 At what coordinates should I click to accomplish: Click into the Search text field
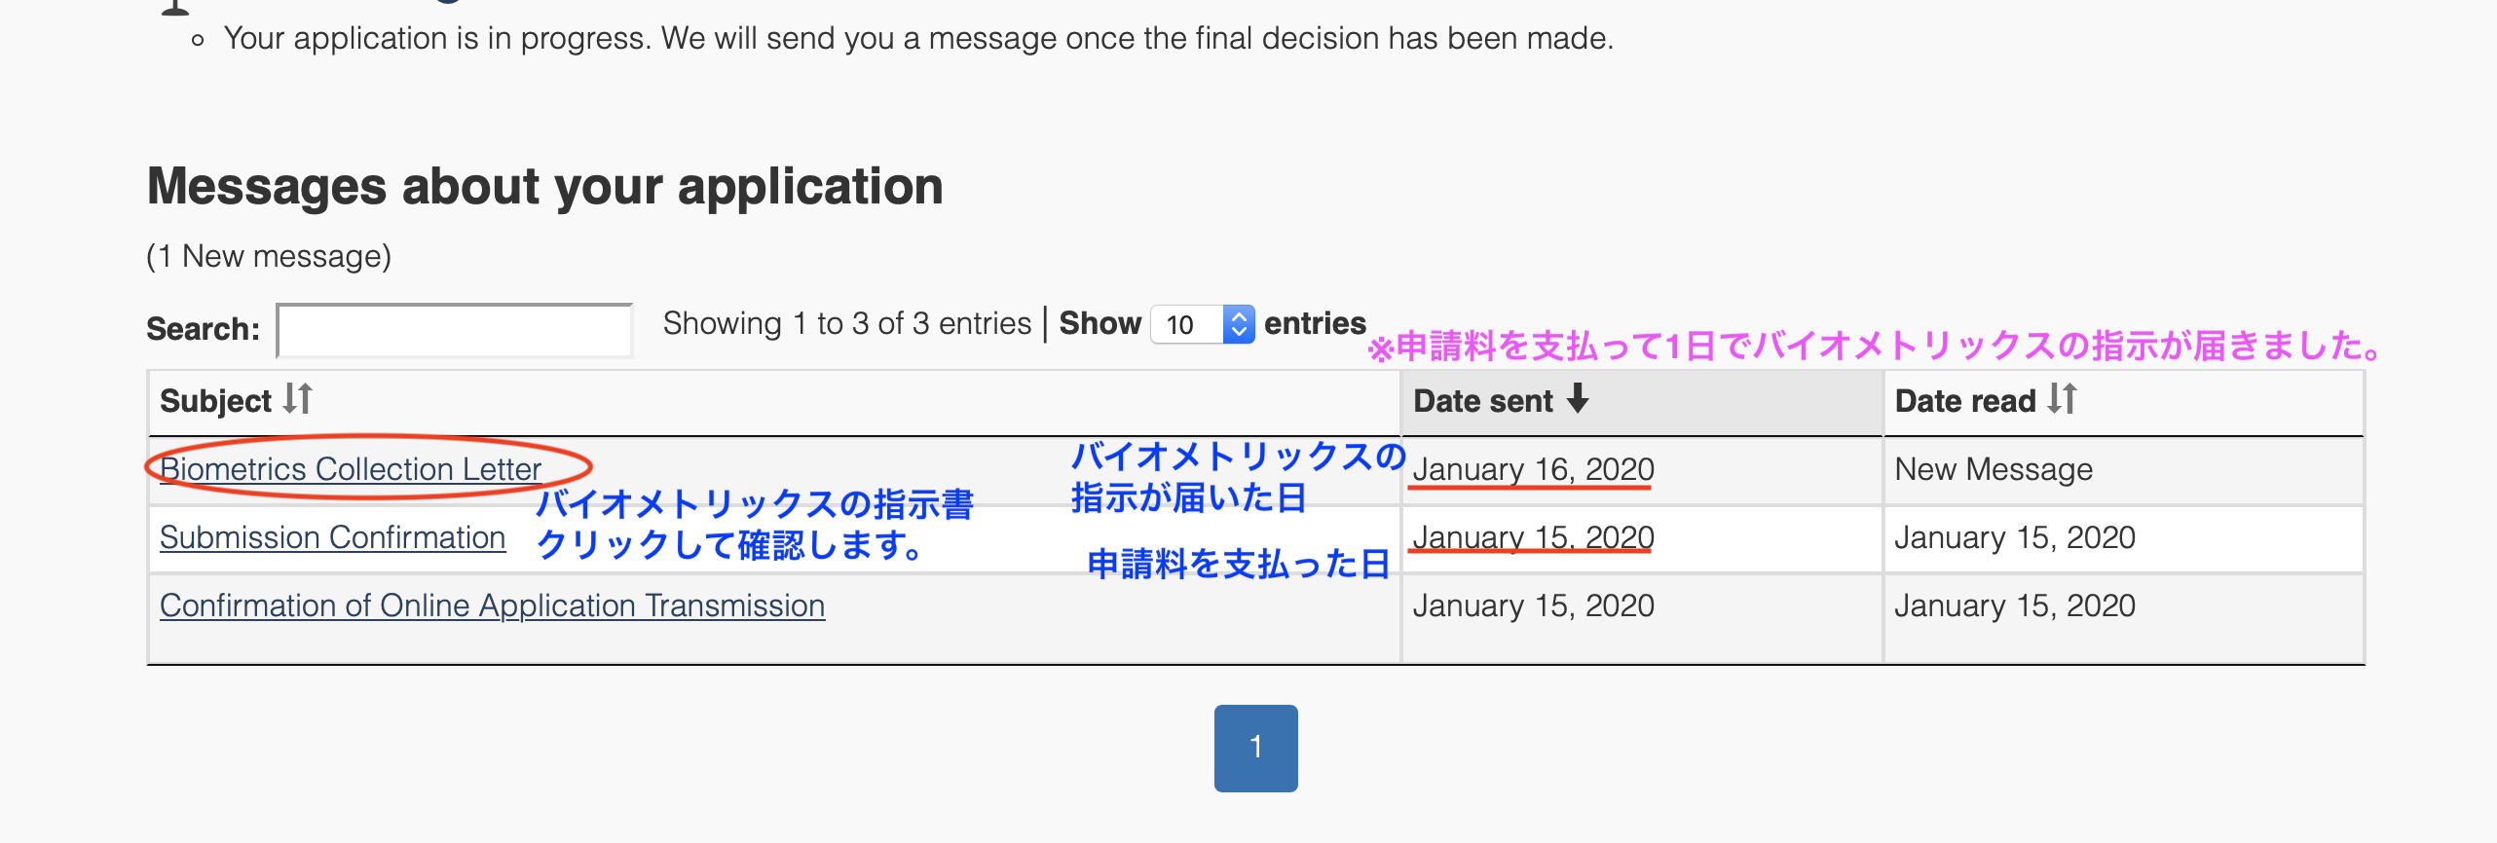455,331
